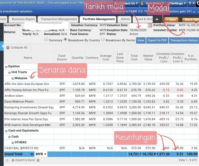Collapse the Equities group

pos(6,67)
